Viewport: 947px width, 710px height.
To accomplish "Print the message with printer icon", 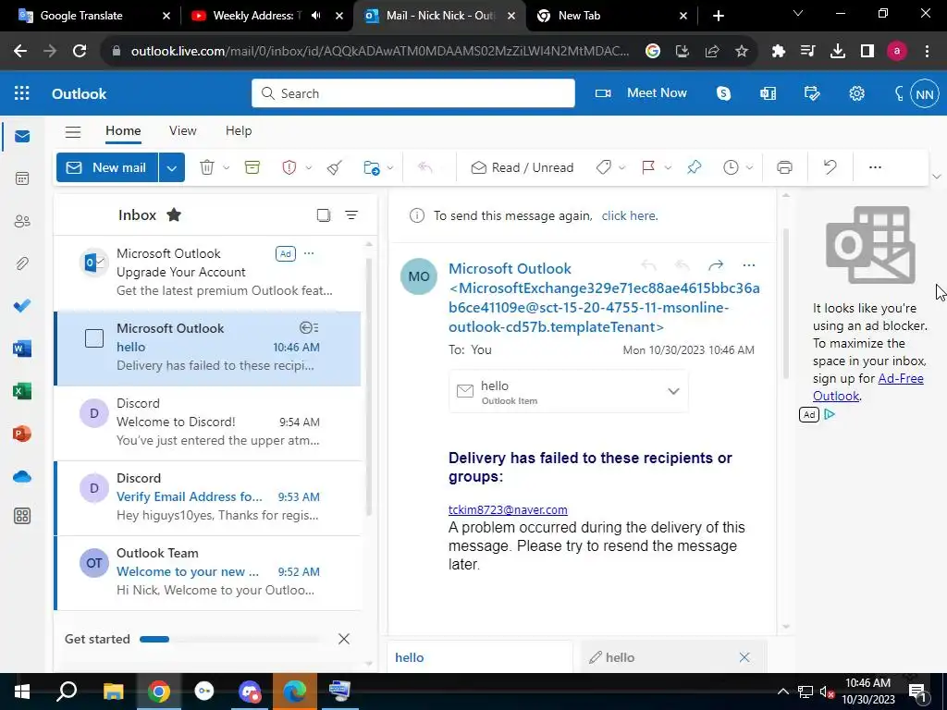I will 784,167.
